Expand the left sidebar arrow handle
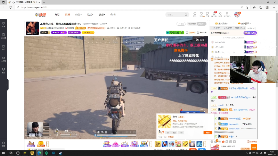Image resolution: width=278 pixels, height=156 pixels. click(7, 85)
